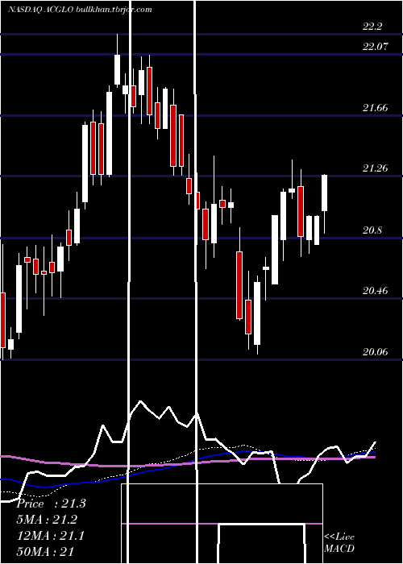Click the 12MA : 21.1 readout

(x=51, y=536)
